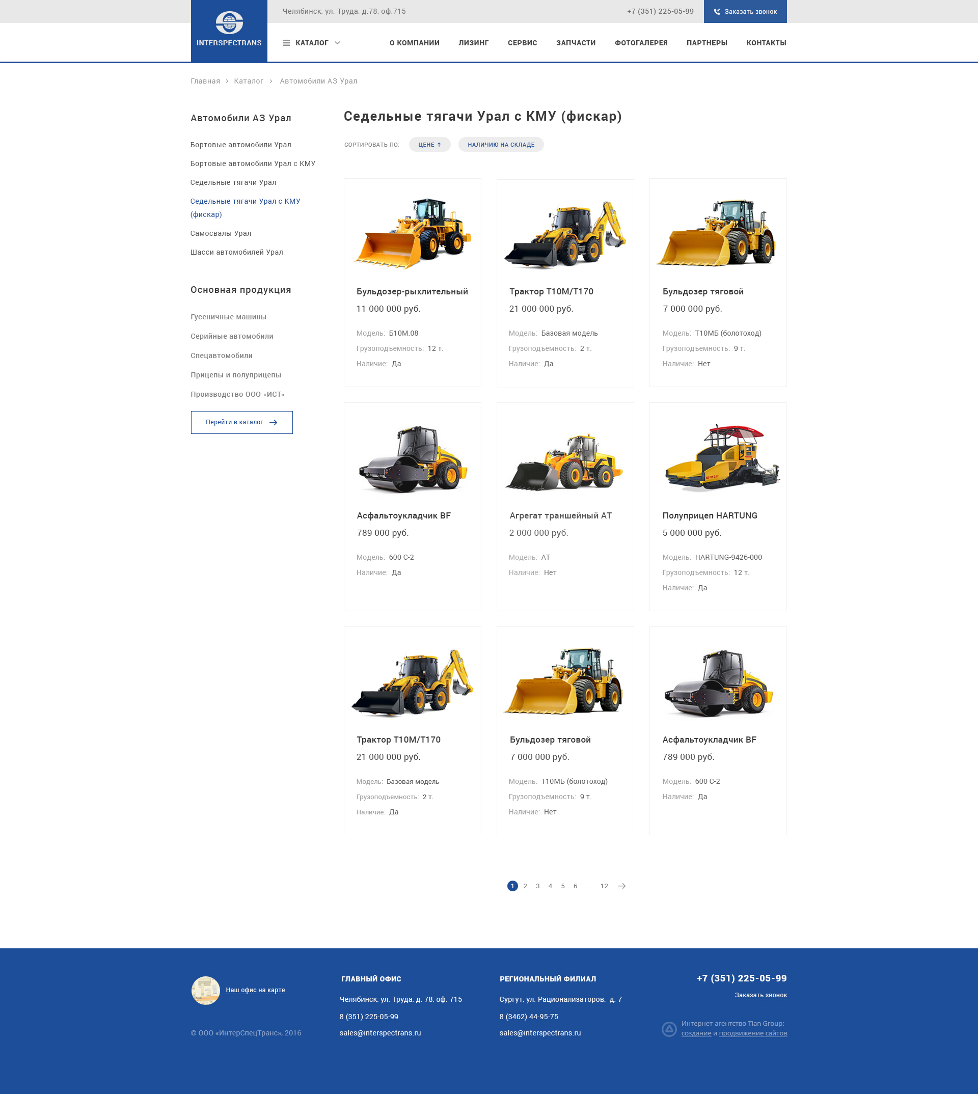
Task: Open Наш офис на карте link
Action: (x=255, y=990)
